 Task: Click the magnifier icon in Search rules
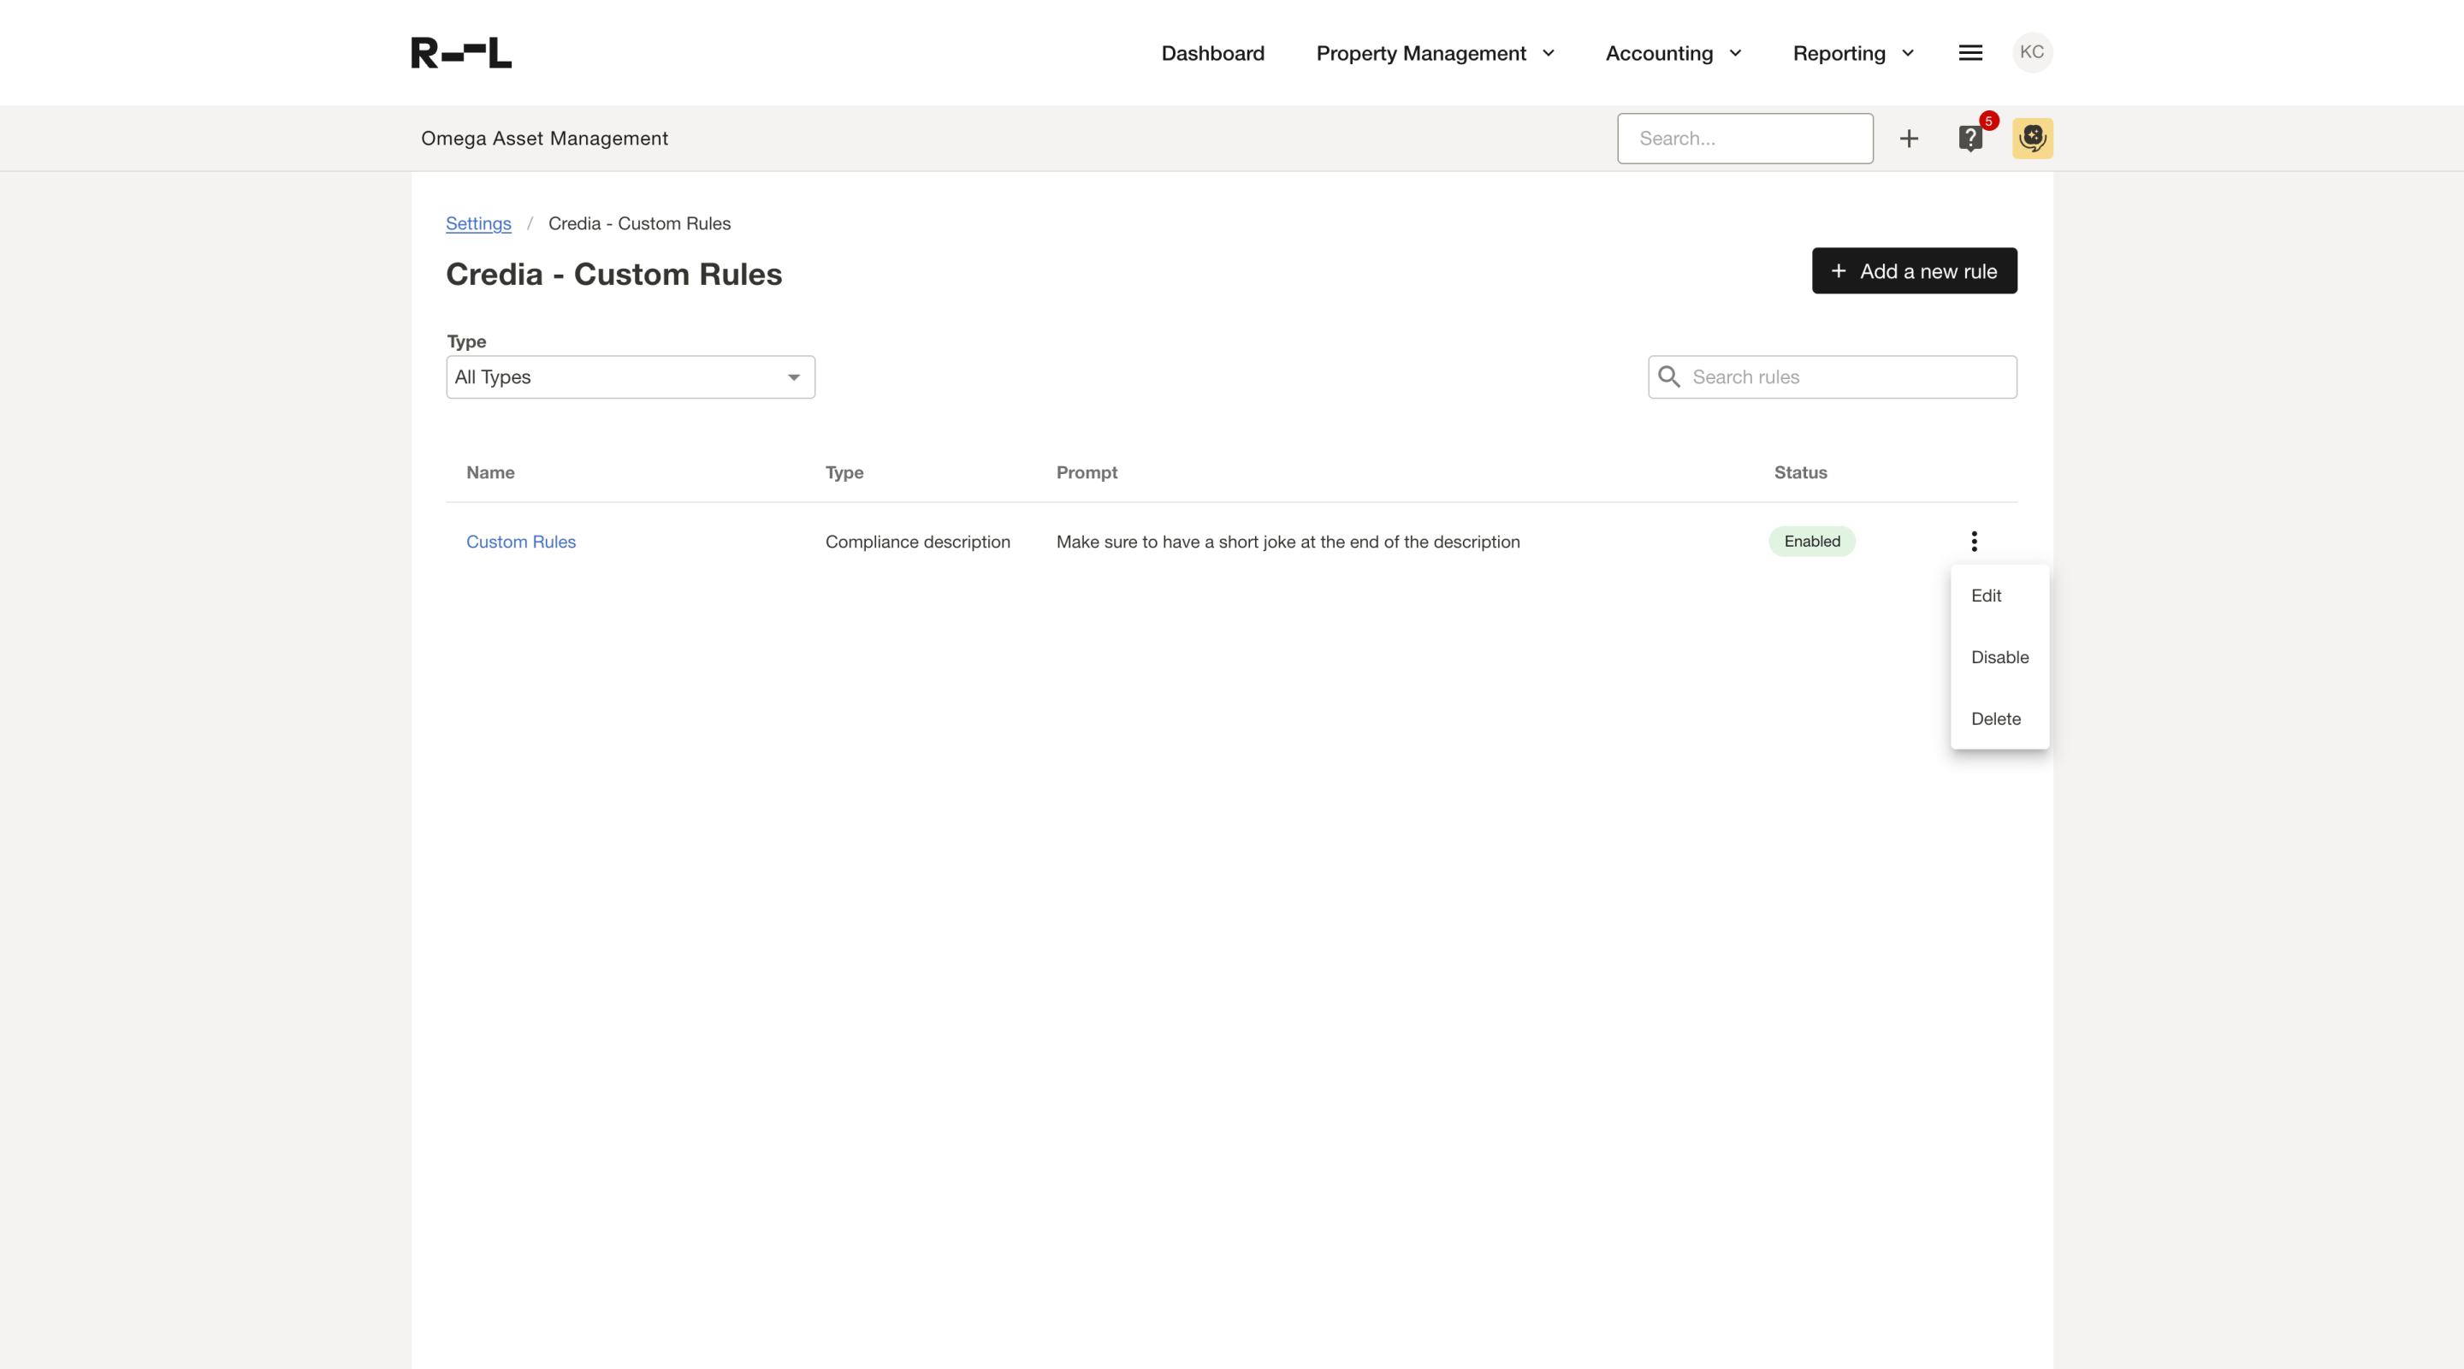[x=1669, y=377]
